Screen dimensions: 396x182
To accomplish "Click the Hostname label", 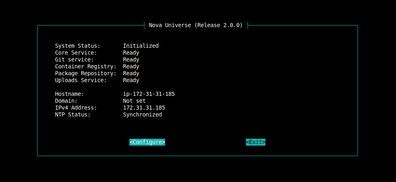I will point(70,94).
